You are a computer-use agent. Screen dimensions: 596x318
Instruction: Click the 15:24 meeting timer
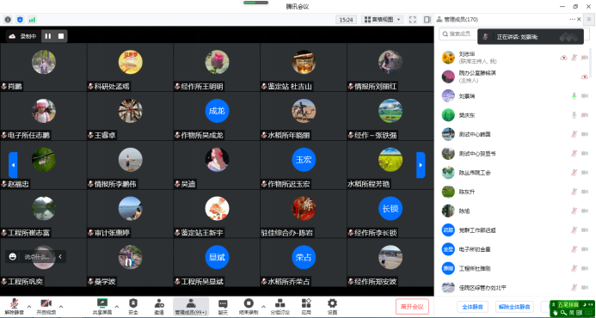coord(347,20)
